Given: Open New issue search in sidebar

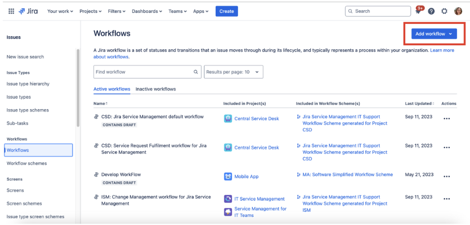Looking at the screenshot, I should [x=25, y=57].
